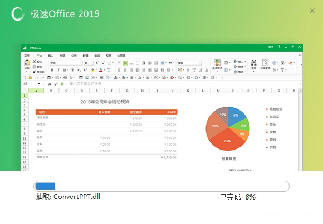This screenshot has width=323, height=224.
Task: Expand the A1 name box dropdown
Action: (x=39, y=84)
